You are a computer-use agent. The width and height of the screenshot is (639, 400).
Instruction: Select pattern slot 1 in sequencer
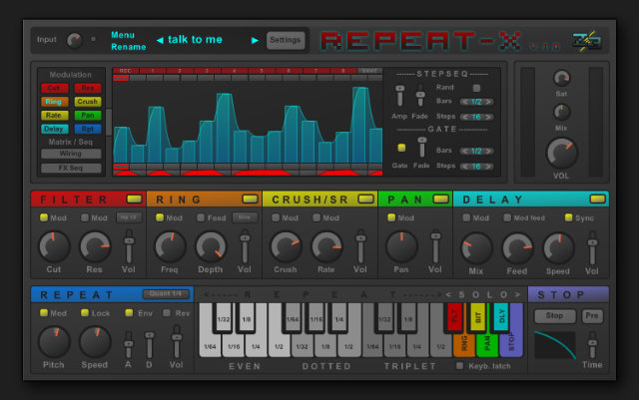pos(153,71)
